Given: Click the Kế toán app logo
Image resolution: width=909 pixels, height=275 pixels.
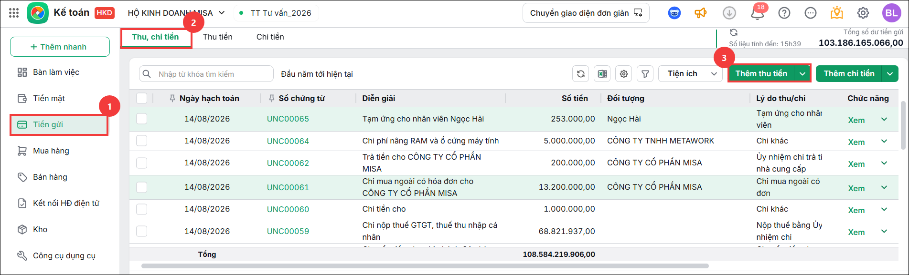Looking at the screenshot, I should pyautogui.click(x=38, y=13).
